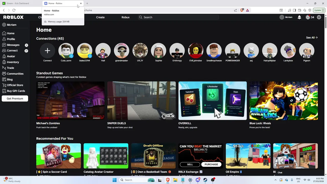Open the OVERKILL game thumbnail
327x184 pixels.
pos(213,101)
